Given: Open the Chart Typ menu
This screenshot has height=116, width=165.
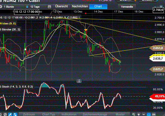Looking at the screenshot, I should (x=49, y=114).
